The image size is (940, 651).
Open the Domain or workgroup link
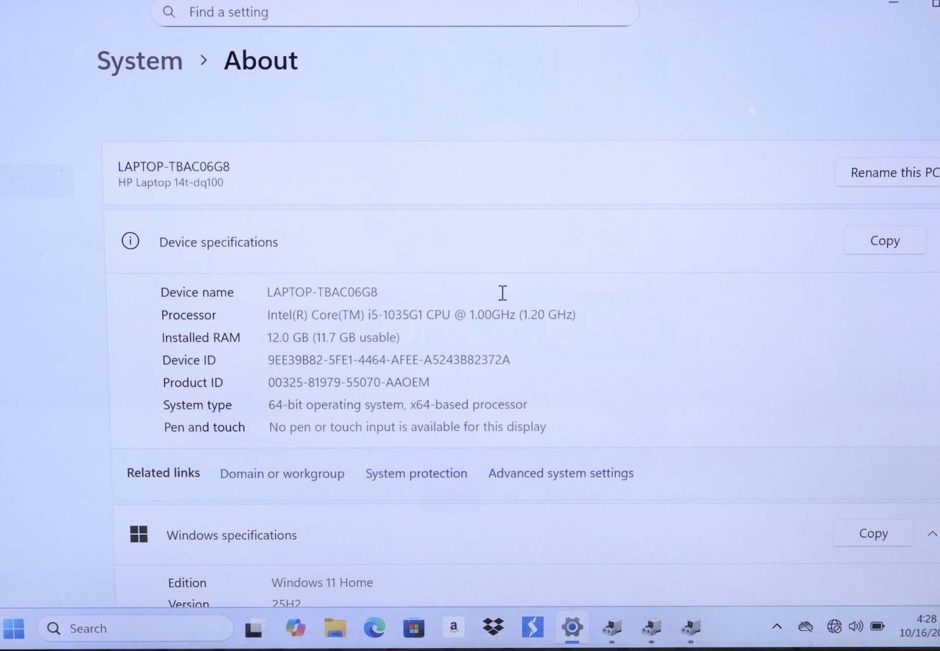pos(282,474)
